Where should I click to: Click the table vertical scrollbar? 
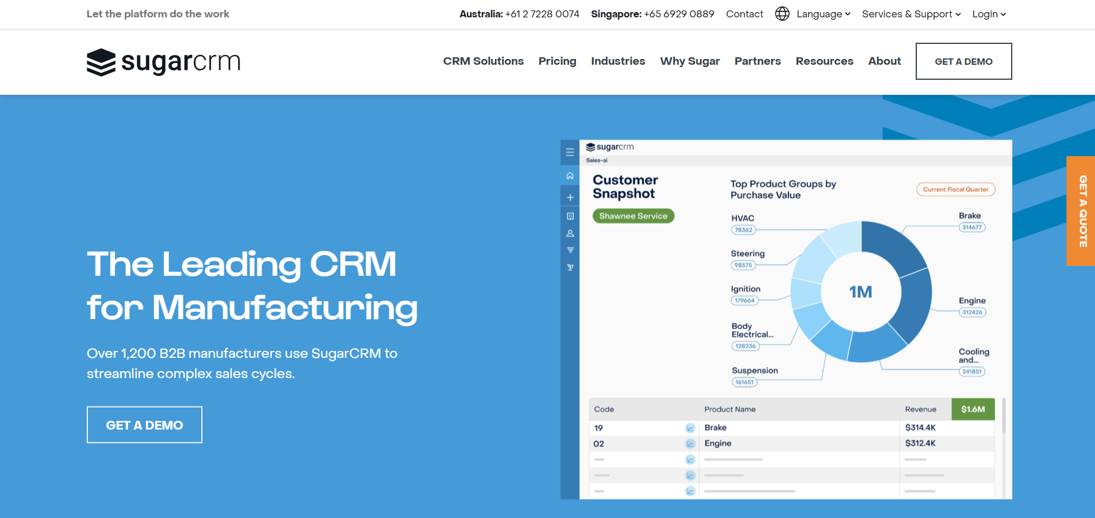pyautogui.click(x=1004, y=415)
